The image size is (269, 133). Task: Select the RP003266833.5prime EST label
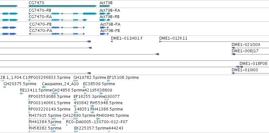tap(49, 78)
